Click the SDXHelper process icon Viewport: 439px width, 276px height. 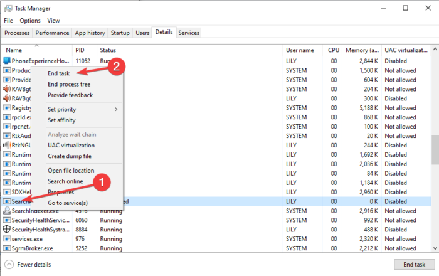click(x=7, y=192)
